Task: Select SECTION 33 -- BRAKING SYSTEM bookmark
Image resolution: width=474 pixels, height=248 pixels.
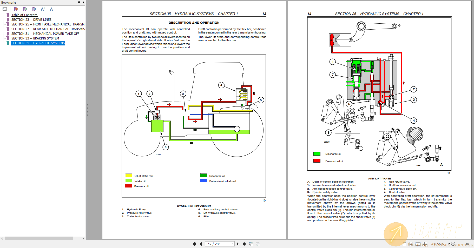Action: coord(35,38)
